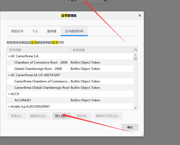Clear the search box text

click(x=105, y=1)
